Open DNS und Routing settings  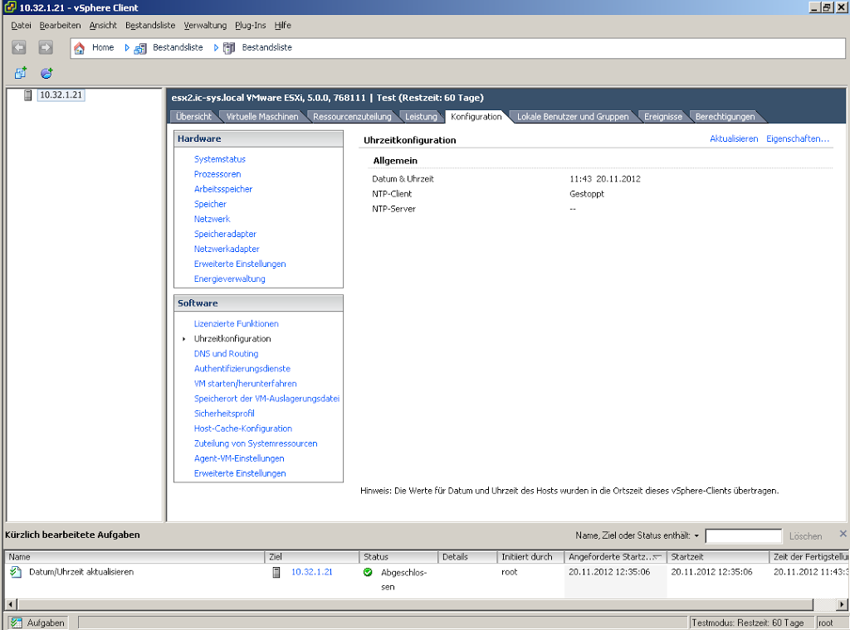[226, 354]
